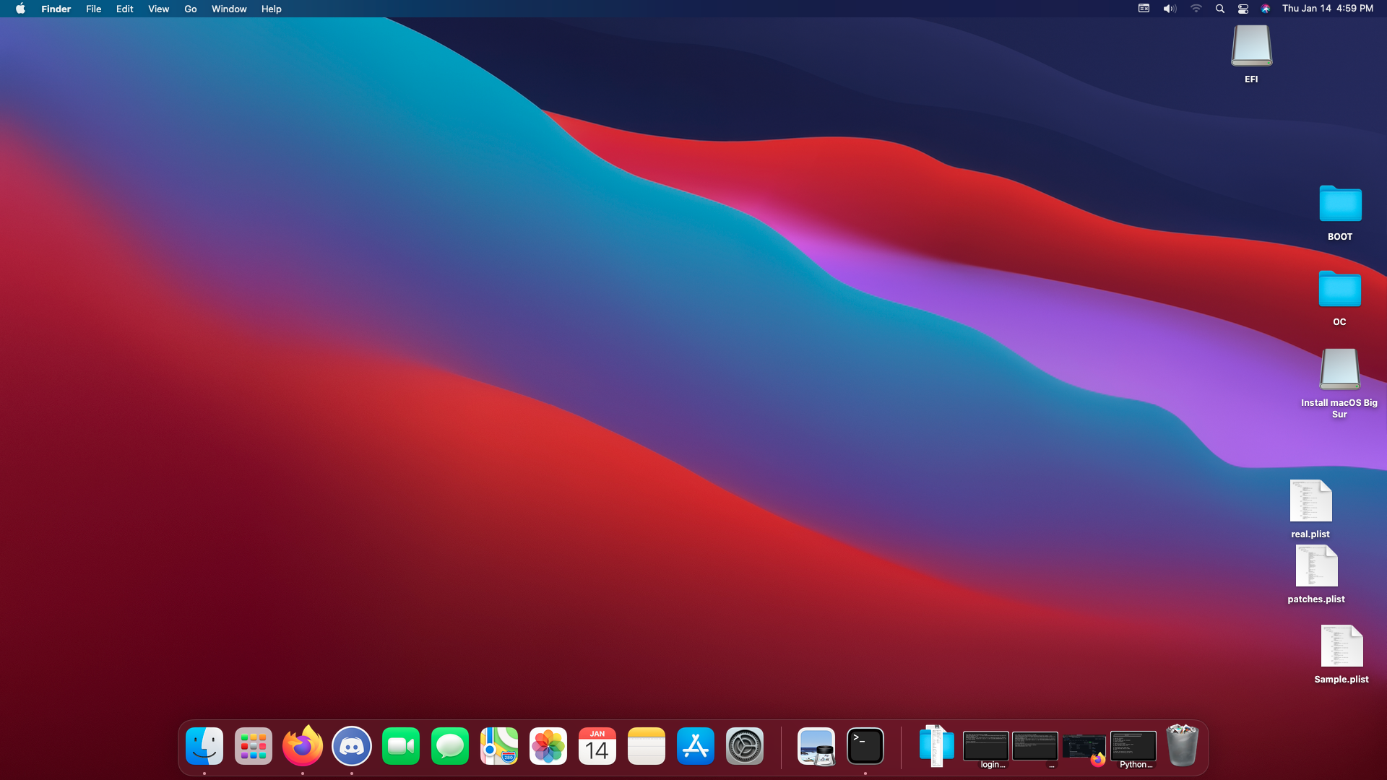Launch the App Store from Dock
The image size is (1387, 780).
coord(696,746)
